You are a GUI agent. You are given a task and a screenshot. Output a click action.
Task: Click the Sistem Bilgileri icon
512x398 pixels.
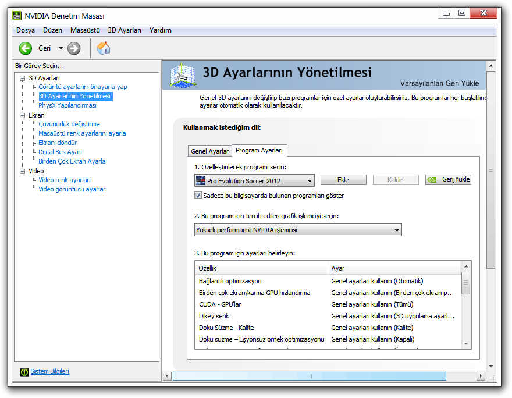(x=24, y=372)
